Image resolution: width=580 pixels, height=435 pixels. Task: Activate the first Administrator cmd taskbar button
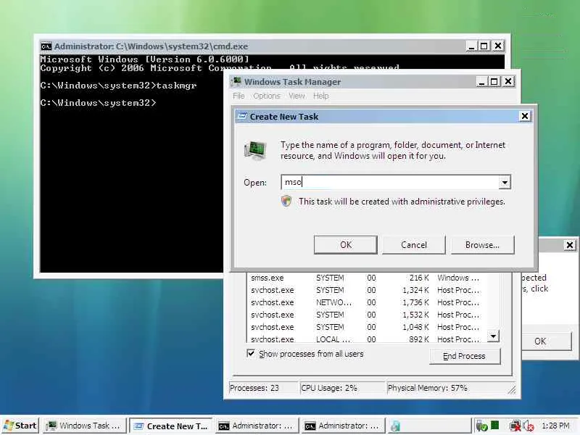click(257, 426)
